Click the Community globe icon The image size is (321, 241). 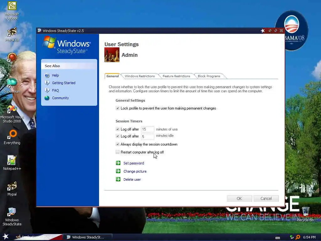click(47, 98)
